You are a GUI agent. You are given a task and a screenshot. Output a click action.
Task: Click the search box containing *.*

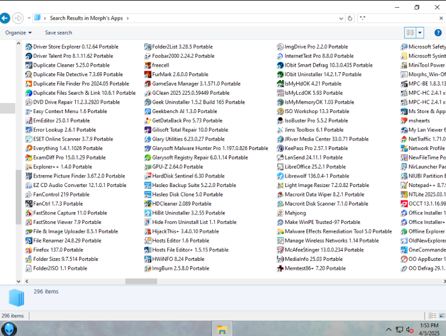398,18
